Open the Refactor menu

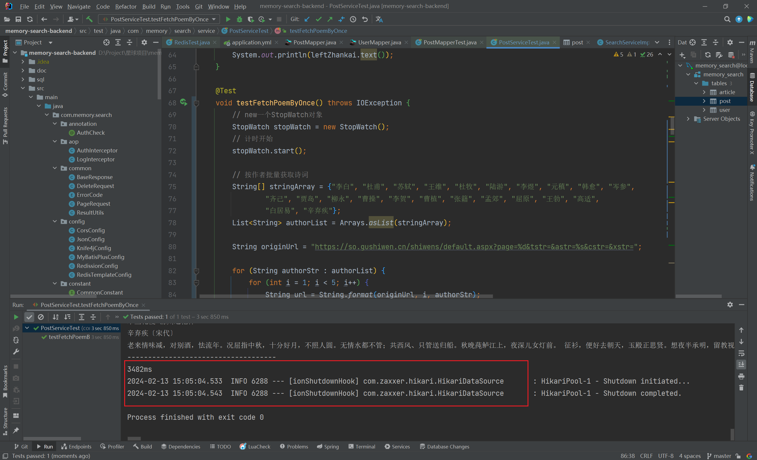click(126, 6)
